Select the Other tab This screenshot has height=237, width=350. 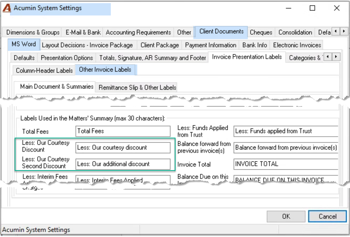(x=184, y=32)
